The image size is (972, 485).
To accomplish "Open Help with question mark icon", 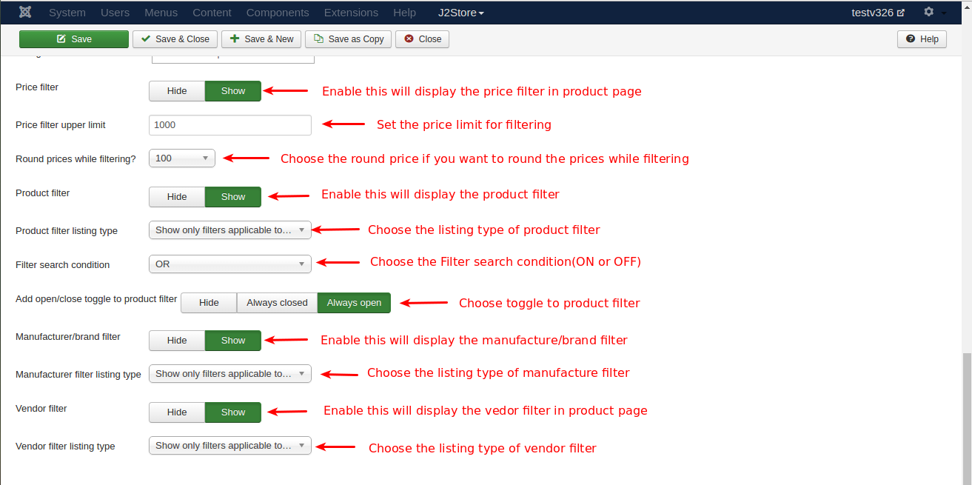I will 922,39.
